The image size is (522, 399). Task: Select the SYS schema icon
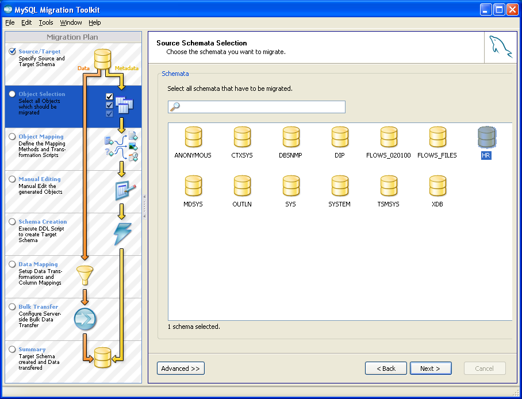tap(291, 186)
